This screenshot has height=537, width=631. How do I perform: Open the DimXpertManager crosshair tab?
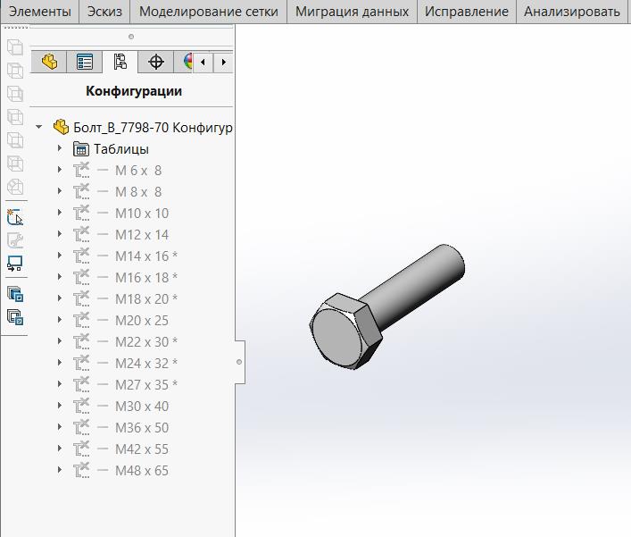[155, 62]
